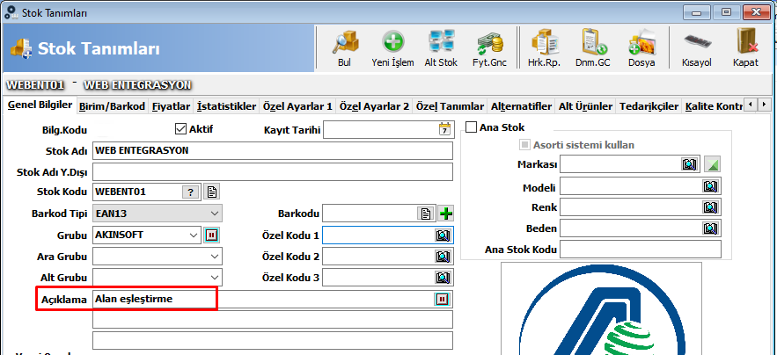Open lookup for Renk field

click(x=710, y=207)
